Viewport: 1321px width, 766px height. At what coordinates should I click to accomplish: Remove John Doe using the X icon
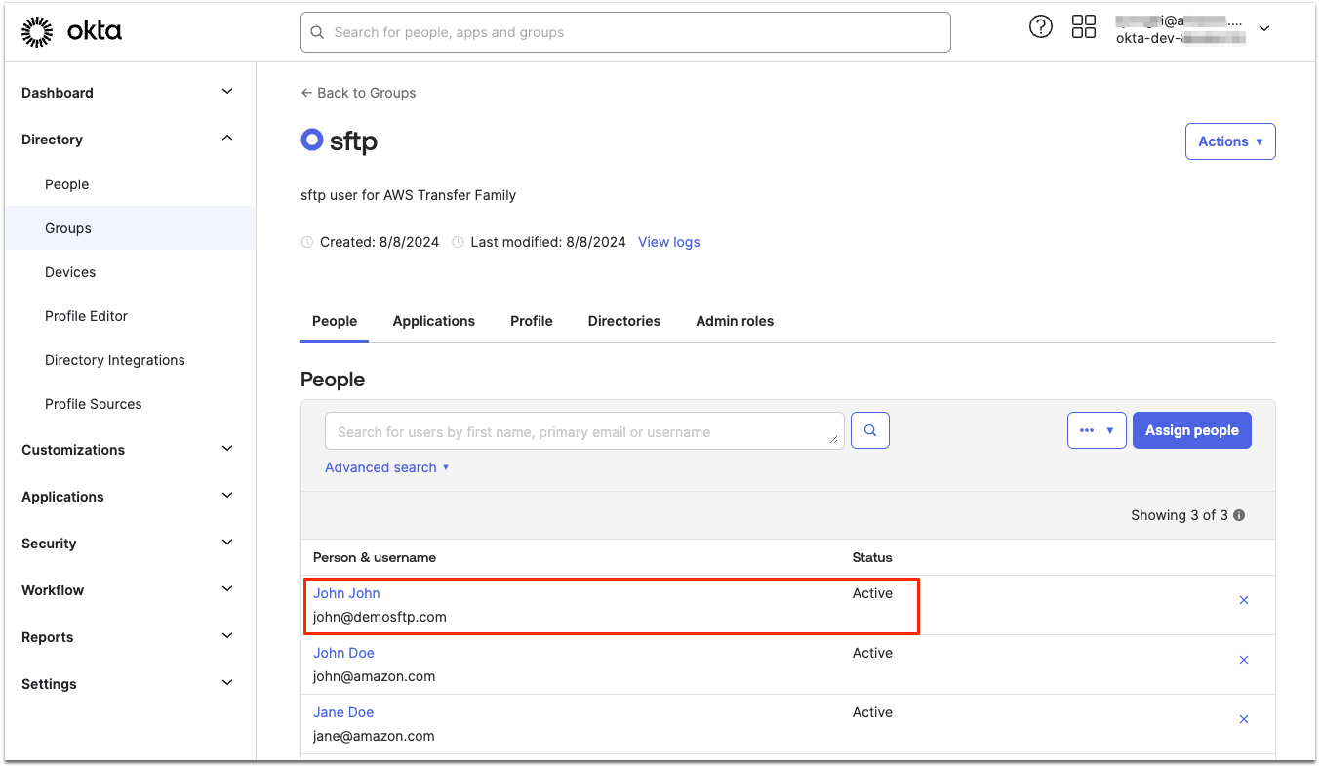pos(1244,660)
